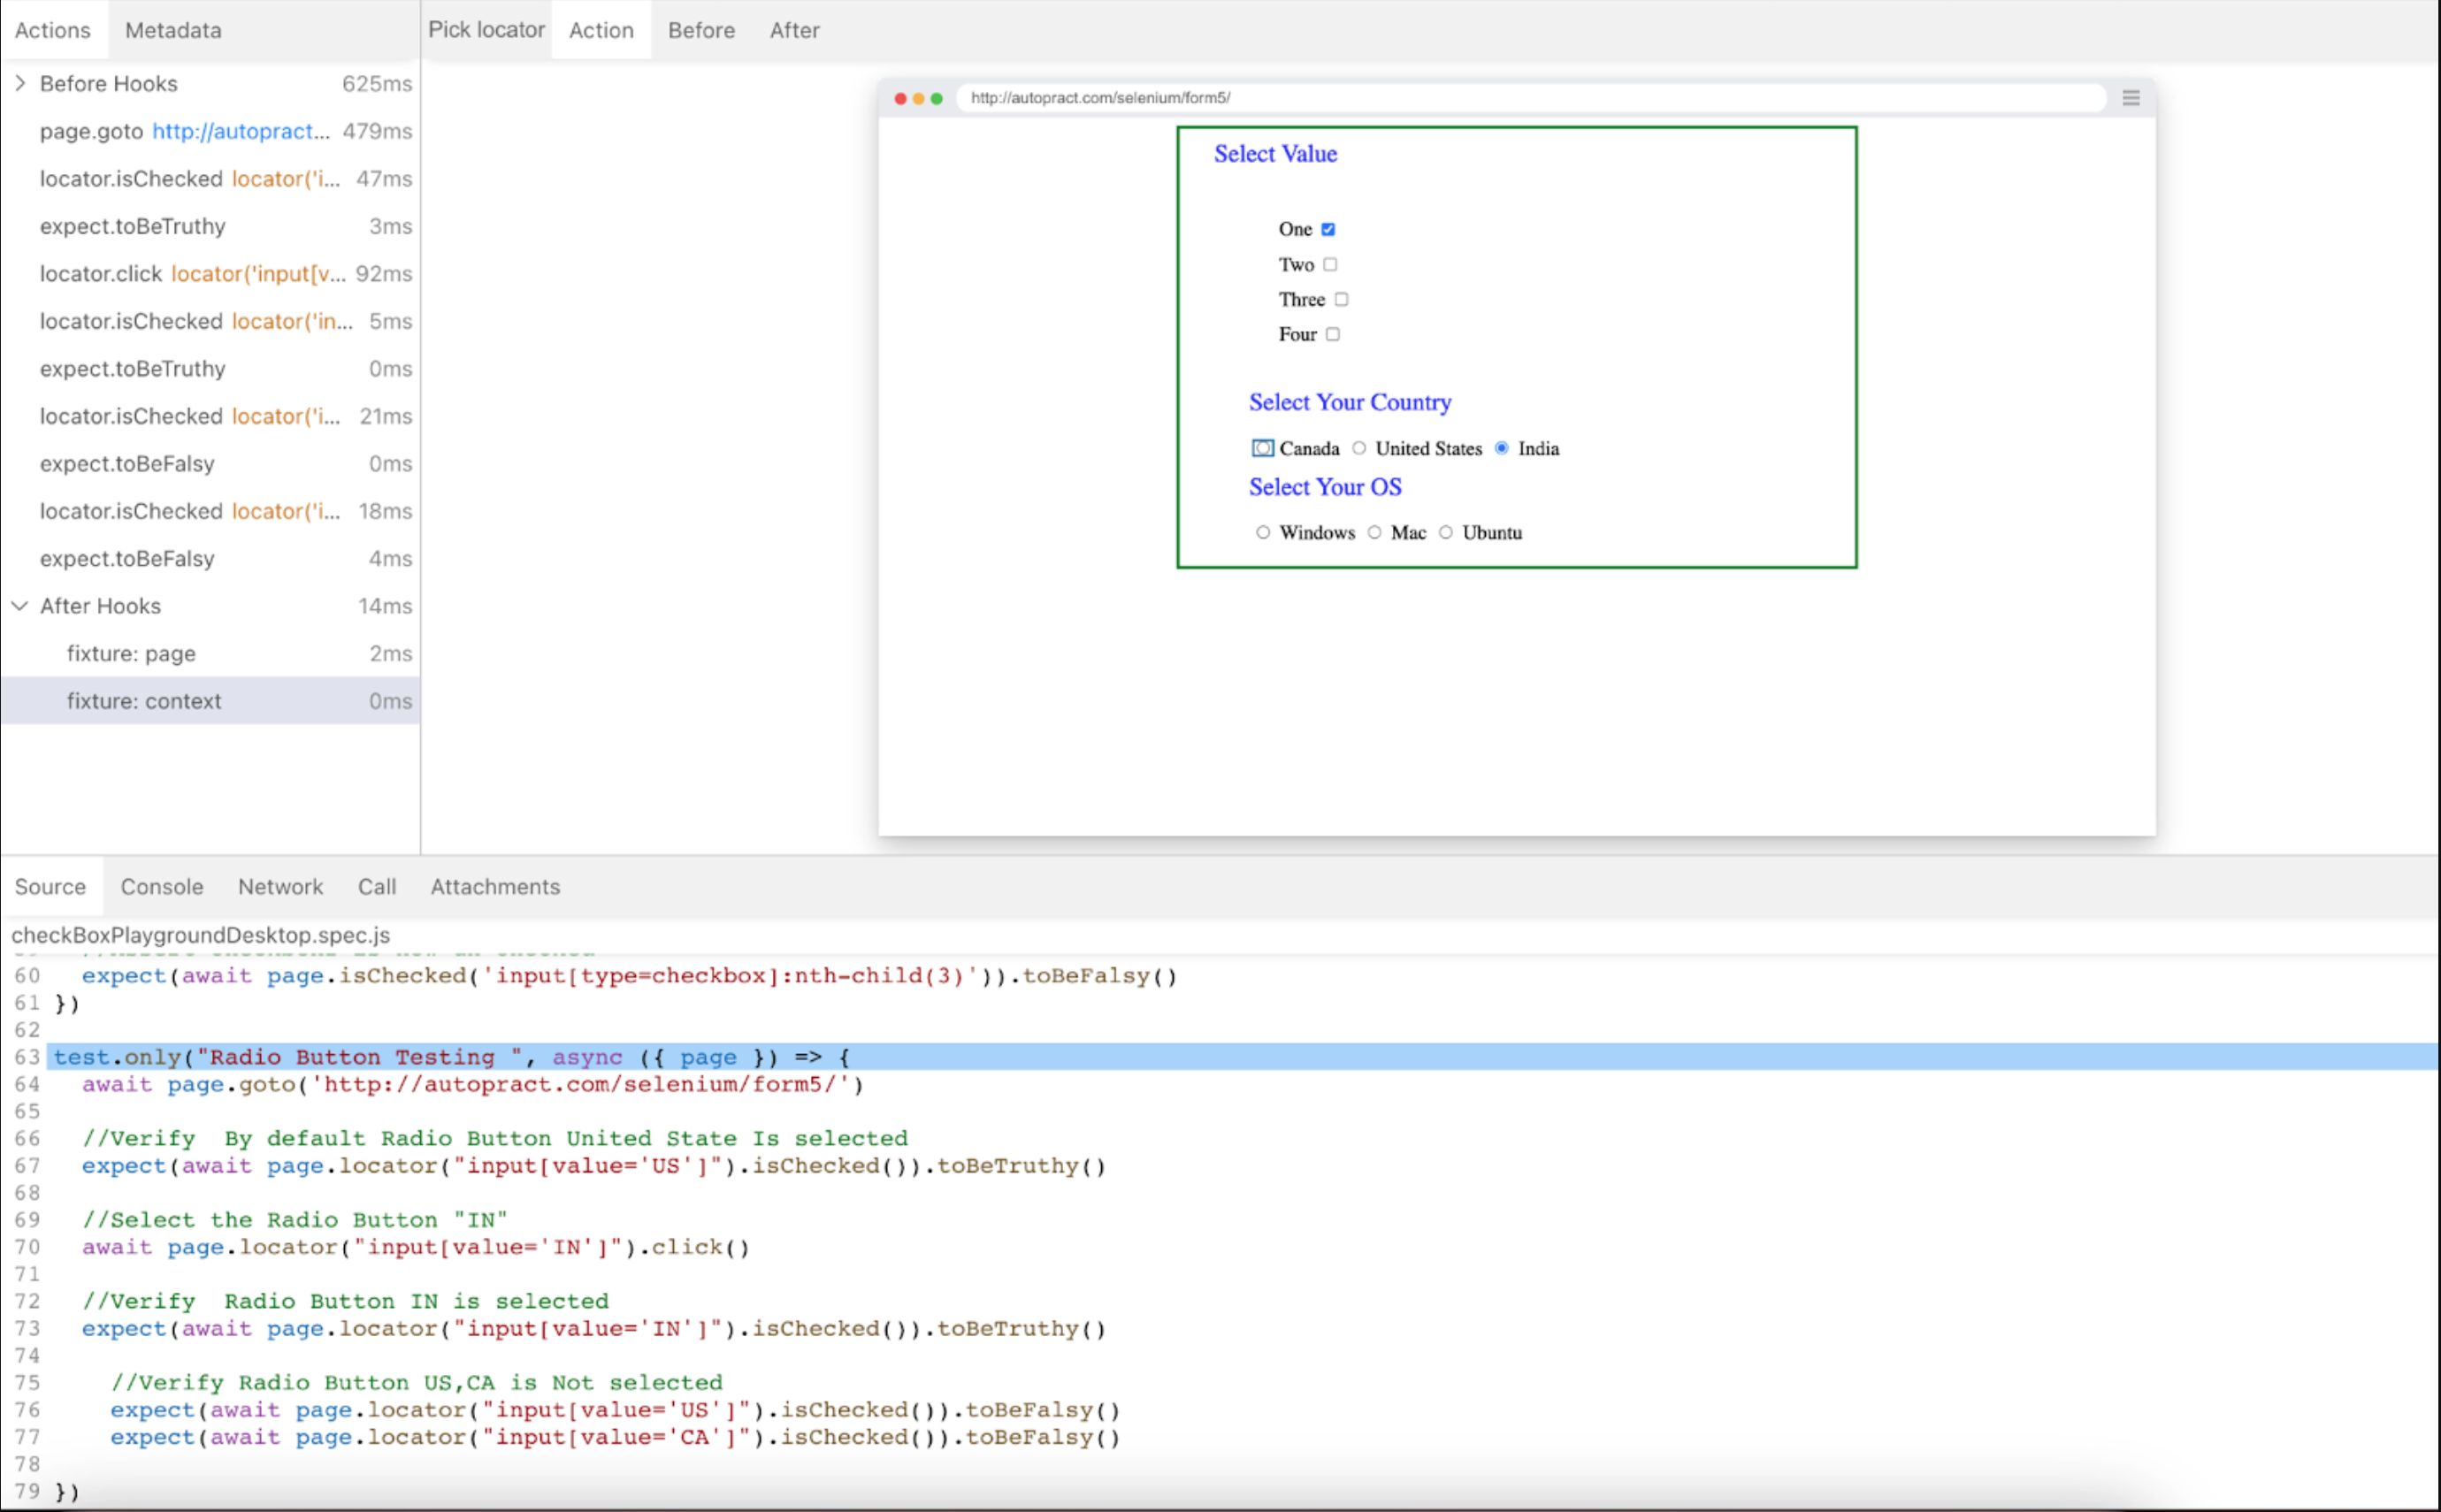Expand the Before Hooks entry

click(x=20, y=83)
